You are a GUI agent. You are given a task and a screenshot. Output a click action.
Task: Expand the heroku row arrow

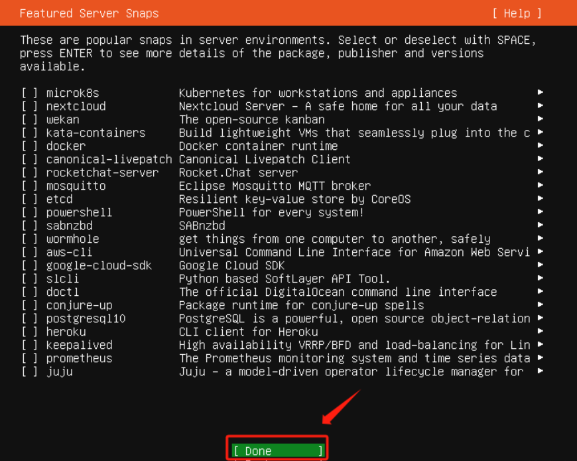pos(541,330)
